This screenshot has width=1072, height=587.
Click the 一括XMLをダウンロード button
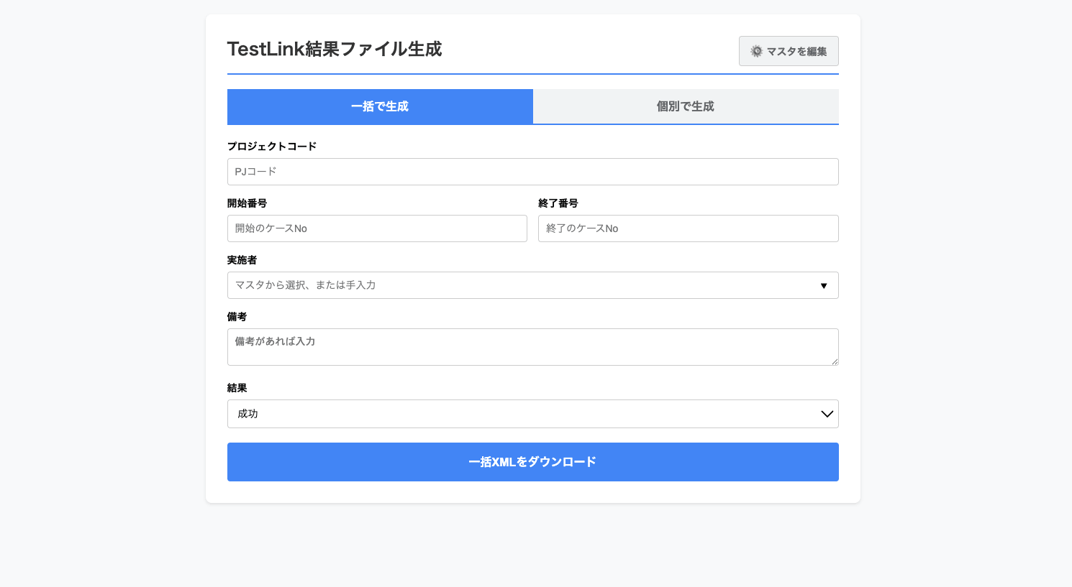[533, 462]
